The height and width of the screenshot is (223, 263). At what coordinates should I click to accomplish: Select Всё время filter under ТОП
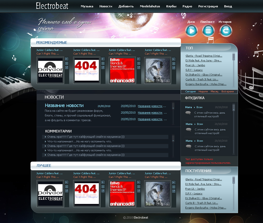pyautogui.click(x=227, y=92)
